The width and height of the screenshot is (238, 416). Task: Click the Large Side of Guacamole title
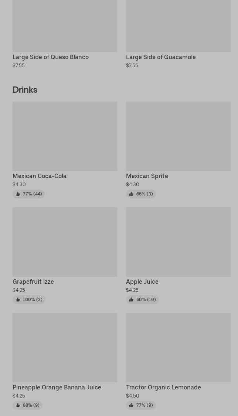coord(161,57)
